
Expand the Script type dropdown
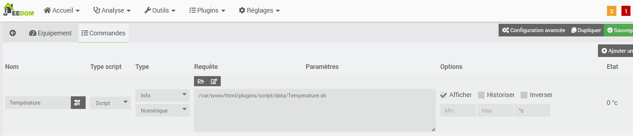point(111,103)
